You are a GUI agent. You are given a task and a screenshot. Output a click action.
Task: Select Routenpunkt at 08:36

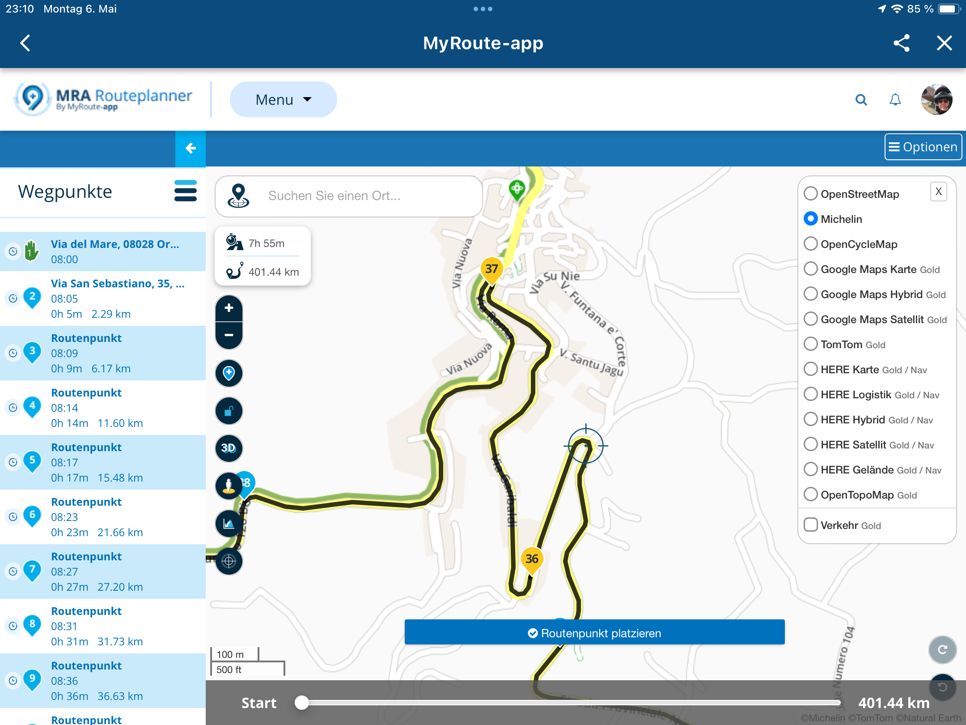pos(103,681)
